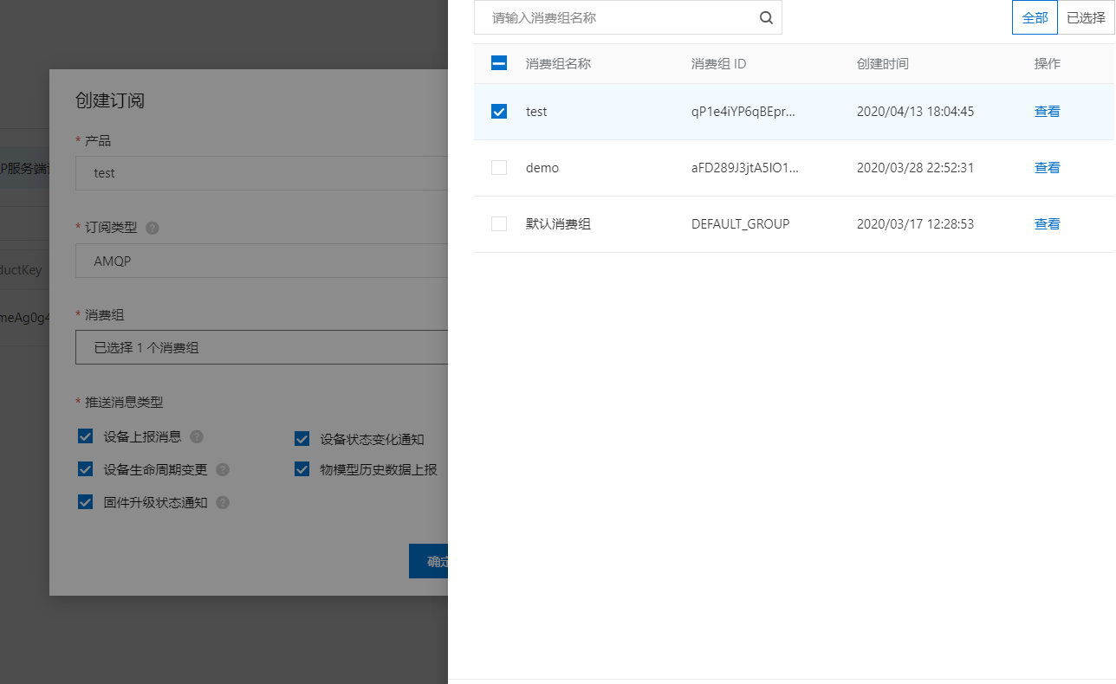Click group ID qP1e4iYP6qBEpr...

point(743,112)
